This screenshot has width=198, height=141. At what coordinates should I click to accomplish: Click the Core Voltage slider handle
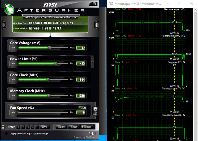pos(50,47)
